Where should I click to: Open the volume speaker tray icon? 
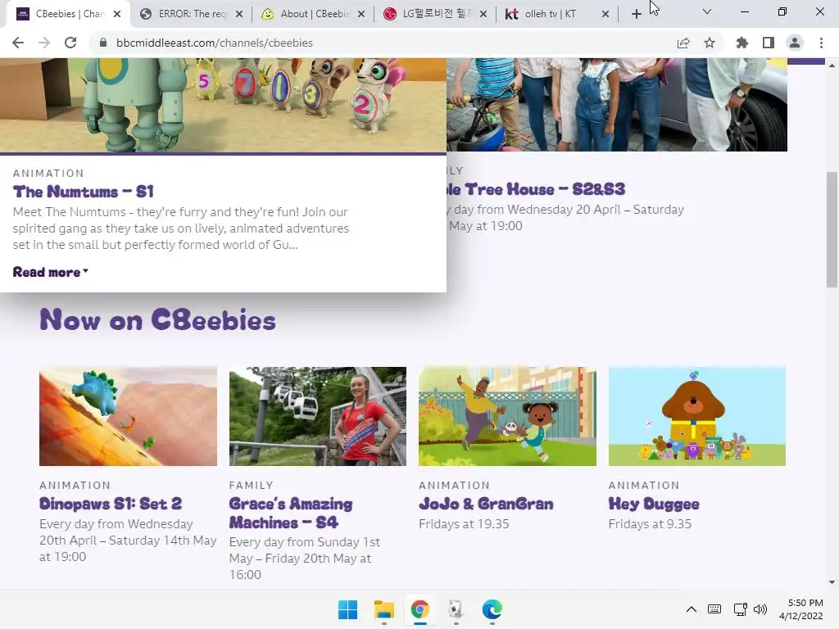760,609
